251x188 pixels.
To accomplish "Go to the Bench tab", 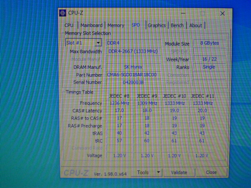I will tap(177, 25).
